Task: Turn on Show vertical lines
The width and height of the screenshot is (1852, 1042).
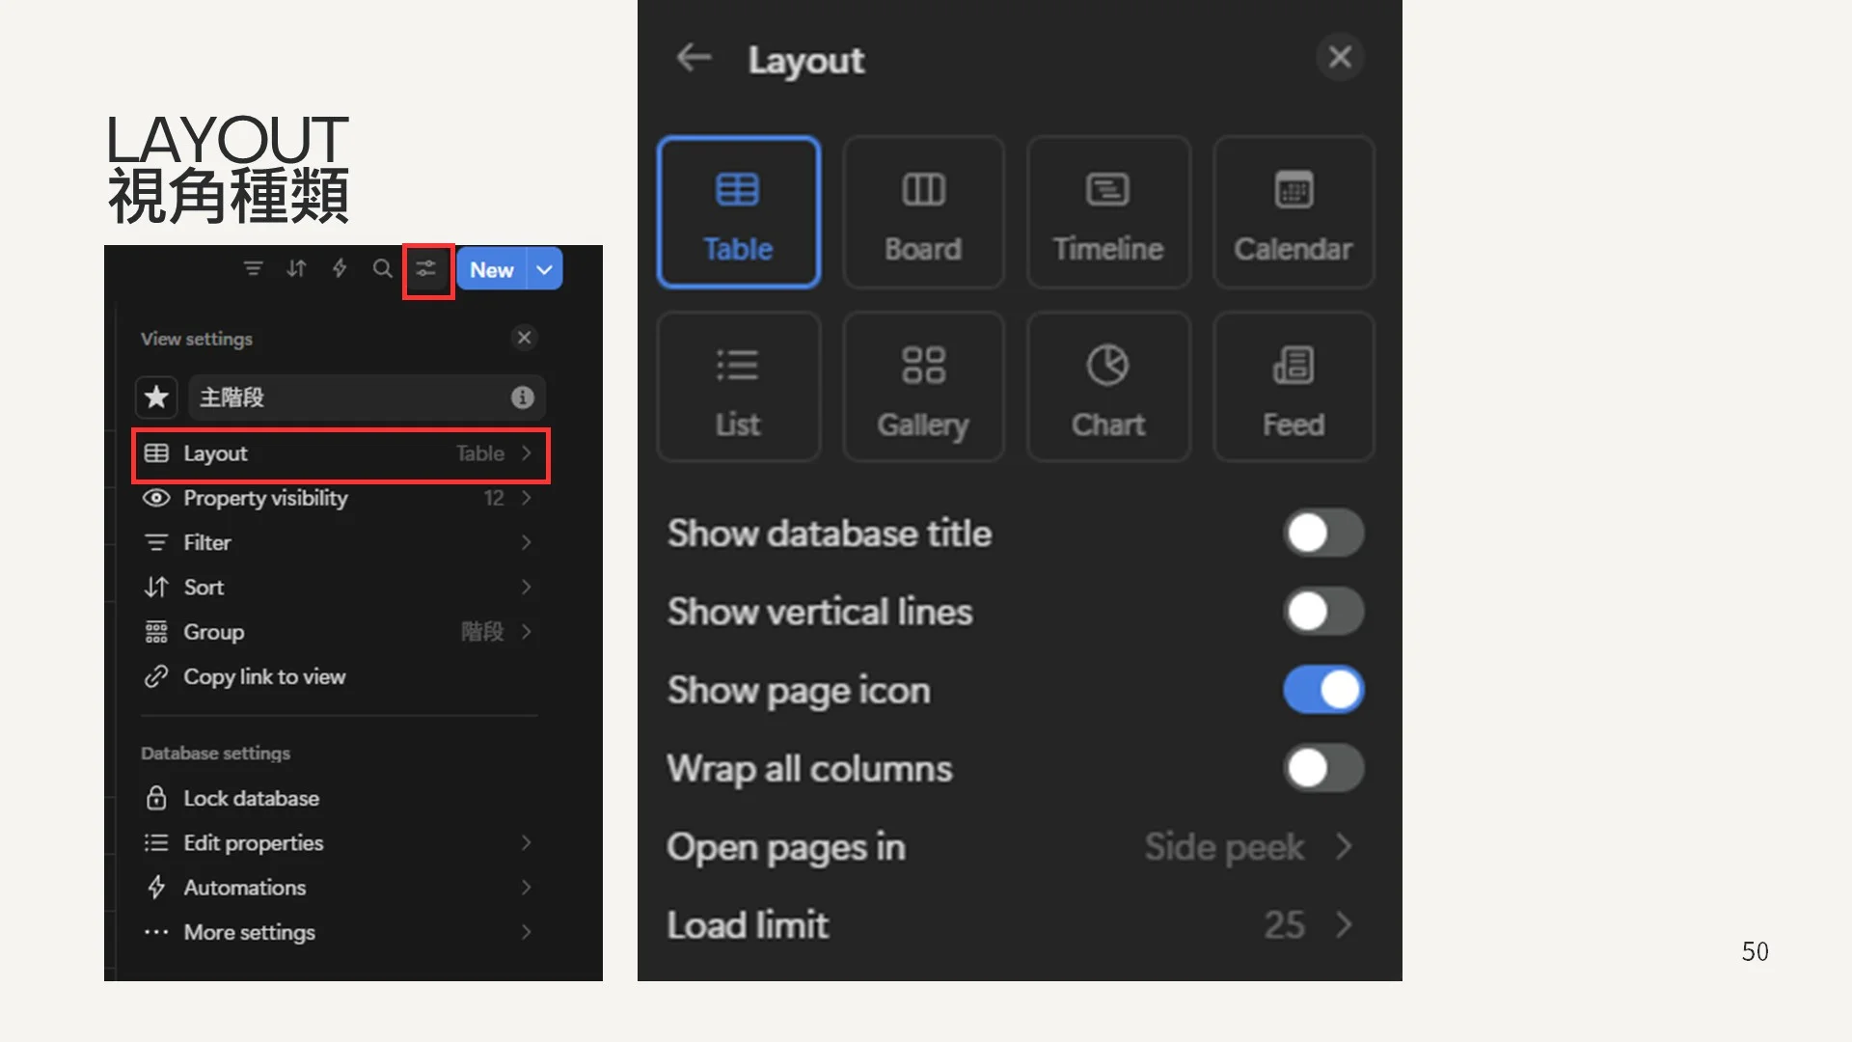Action: 1322,612
